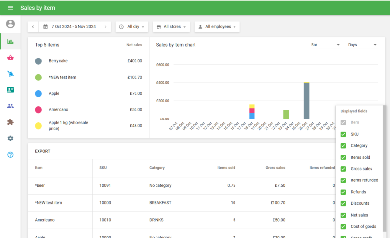Image resolution: width=390 pixels, height=238 pixels.
Task: Open the Settings gear icon
Action: (x=10, y=138)
